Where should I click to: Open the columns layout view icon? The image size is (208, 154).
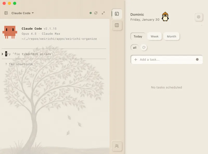117,25
